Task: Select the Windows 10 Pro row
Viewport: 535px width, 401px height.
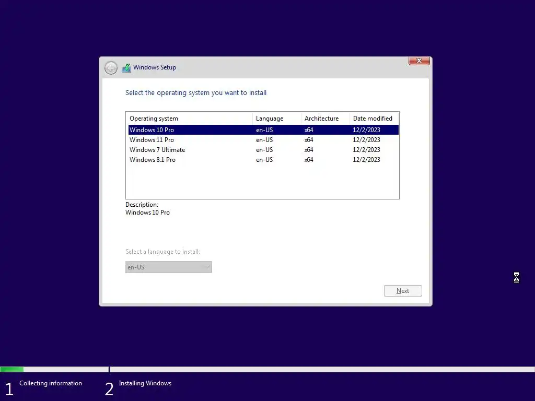Action: pos(263,130)
